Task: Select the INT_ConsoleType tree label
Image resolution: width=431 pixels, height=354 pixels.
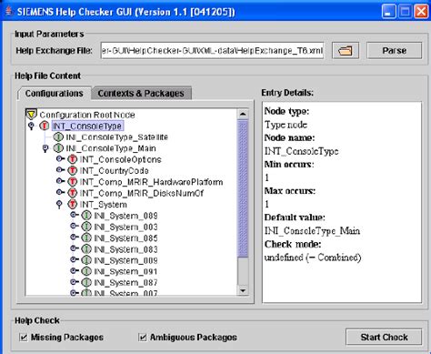Action: [87, 126]
